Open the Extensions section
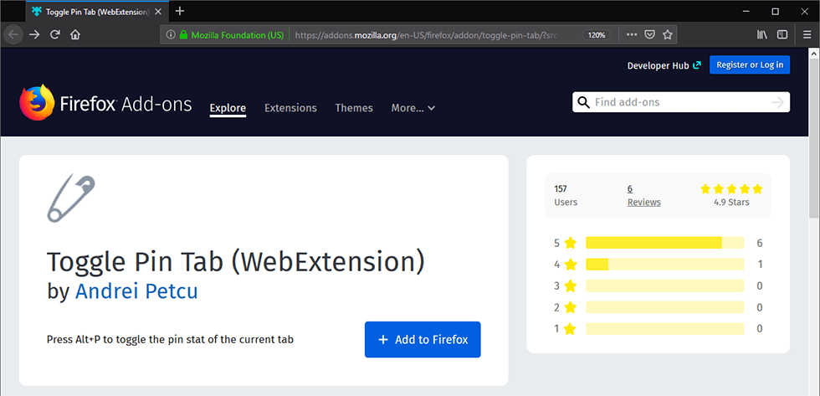Viewport: 820px width, 396px height. (290, 108)
